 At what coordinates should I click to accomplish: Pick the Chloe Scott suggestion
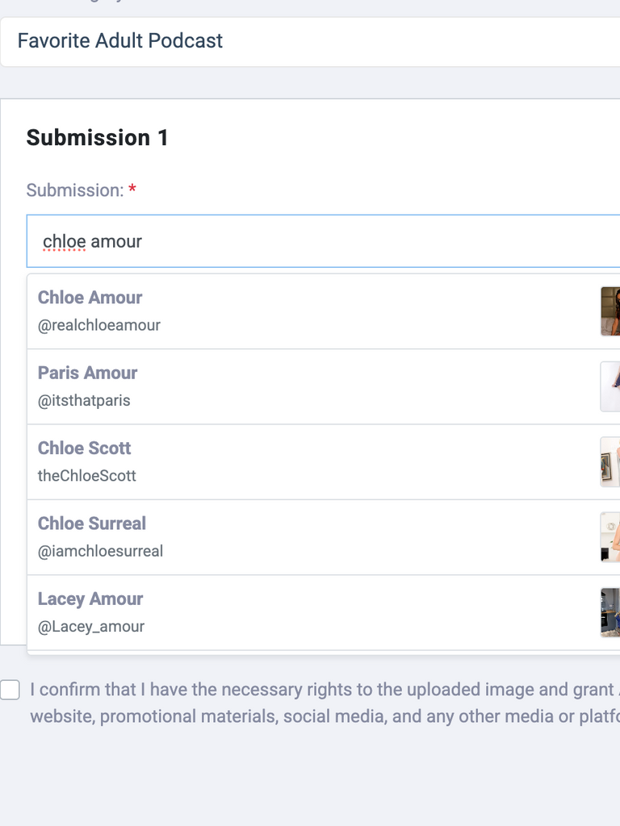pos(324,462)
